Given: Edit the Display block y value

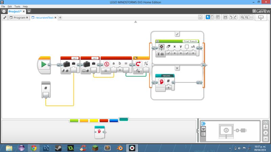Looking at the screenshot, I should (181, 53).
